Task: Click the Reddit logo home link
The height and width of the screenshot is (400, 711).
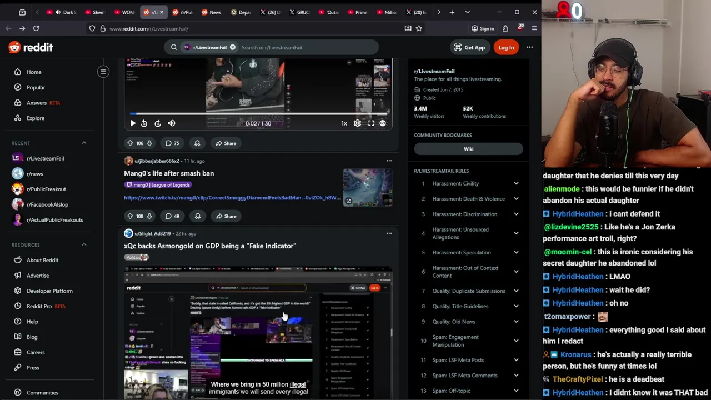Action: 31,48
